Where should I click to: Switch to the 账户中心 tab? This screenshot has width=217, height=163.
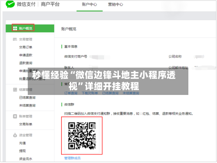point(89,5)
